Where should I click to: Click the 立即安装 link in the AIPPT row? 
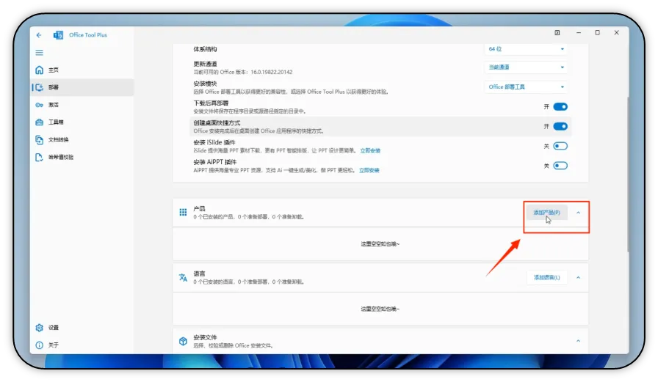369,171
